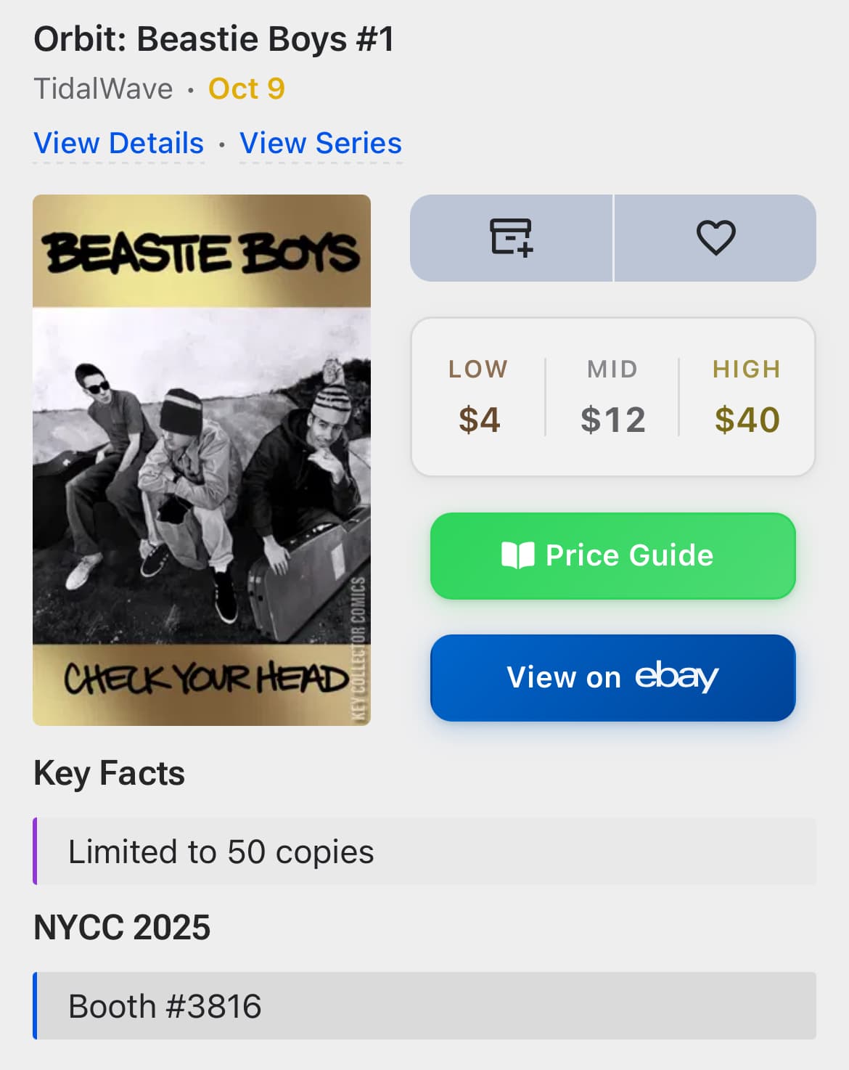Screen dimensions: 849x1070
Task: Click the NYCC 2025 heading
Action: (x=122, y=927)
